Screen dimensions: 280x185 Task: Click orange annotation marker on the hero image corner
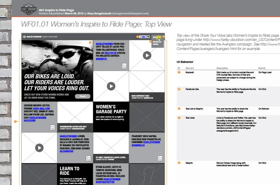tap(90, 42)
